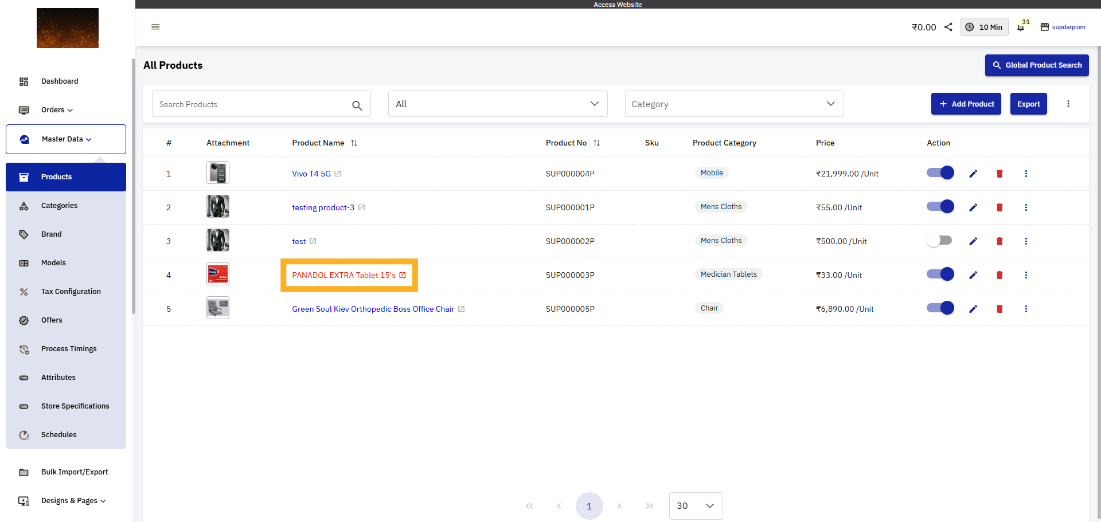The image size is (1101, 522).
Task: Open the three-dot menu beside Export button
Action: click(1068, 104)
